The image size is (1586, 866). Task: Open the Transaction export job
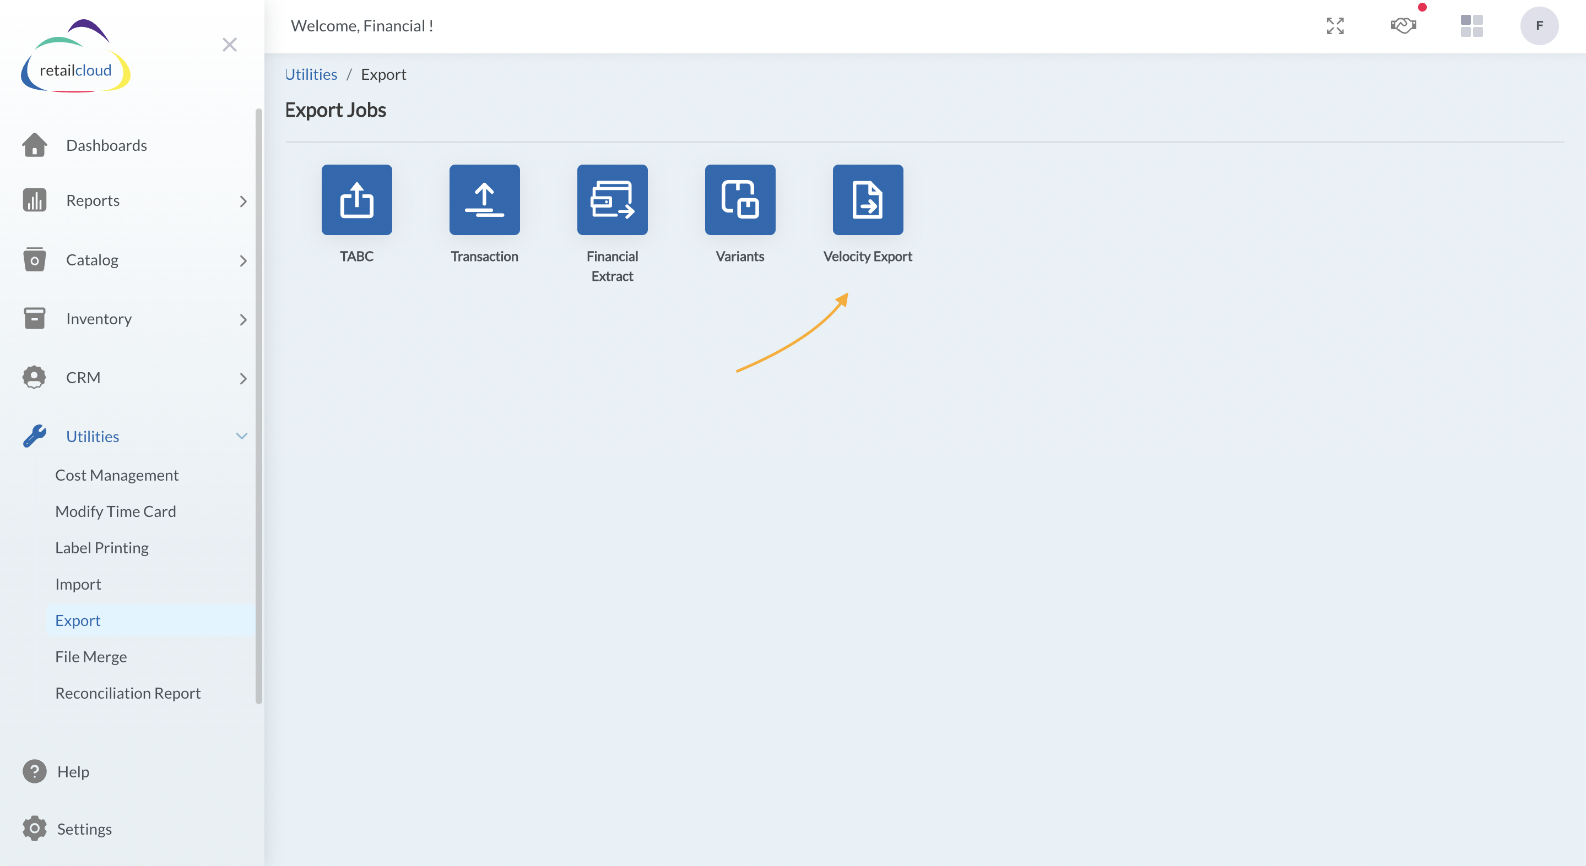tap(484, 199)
